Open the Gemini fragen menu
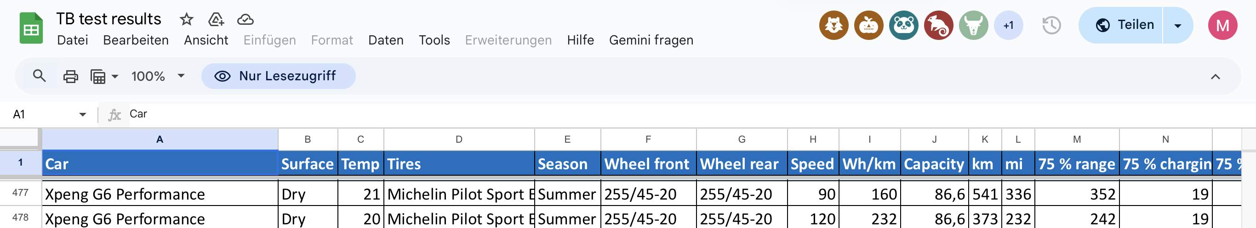Viewport: 1256px width, 228px height. pos(651,40)
